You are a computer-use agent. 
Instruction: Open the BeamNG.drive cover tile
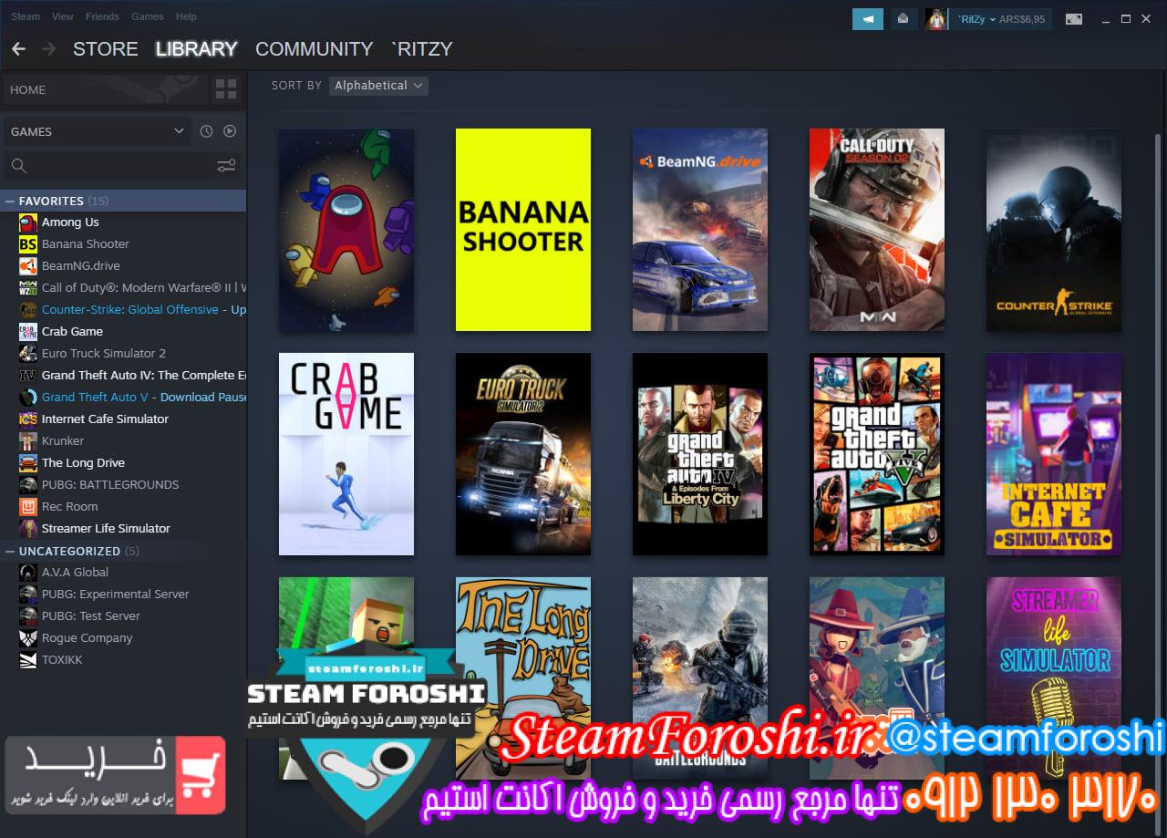tap(700, 230)
